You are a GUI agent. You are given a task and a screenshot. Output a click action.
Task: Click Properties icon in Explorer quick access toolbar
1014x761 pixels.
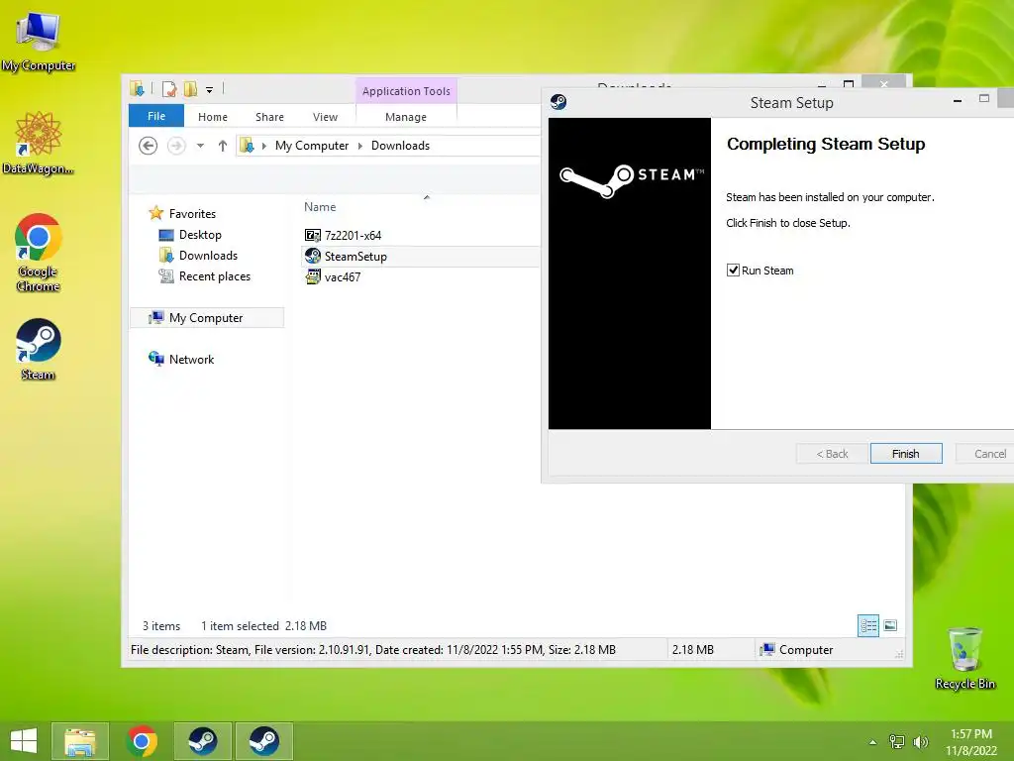tap(169, 89)
